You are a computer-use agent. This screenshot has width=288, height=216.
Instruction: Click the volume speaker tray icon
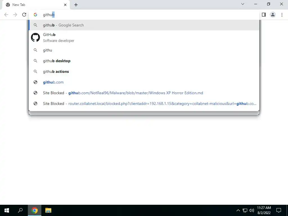click(252, 210)
